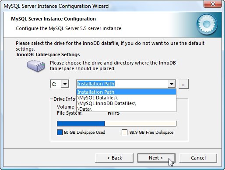Viewport: 225px width, 170px height.
Task: Collapse the Installation Path combo arrow
Action: click(172, 84)
